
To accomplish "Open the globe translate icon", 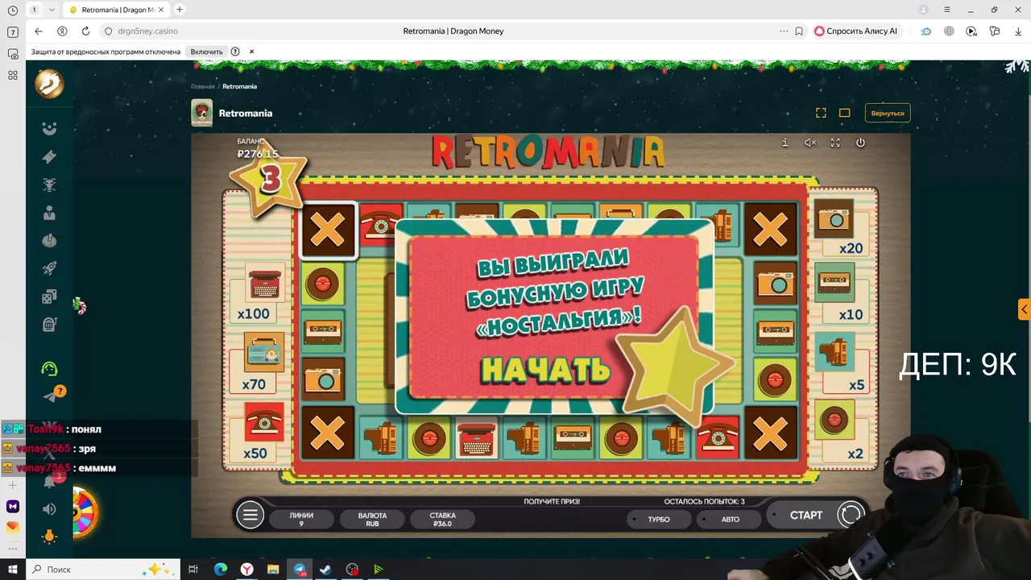I will [x=949, y=31].
